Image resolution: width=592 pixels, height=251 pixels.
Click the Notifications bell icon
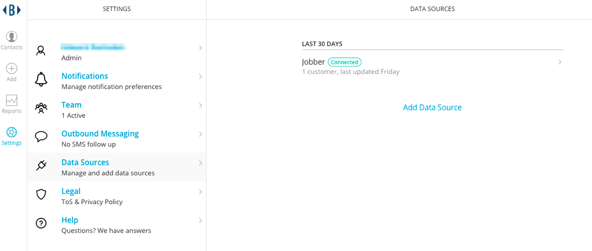coord(41,79)
